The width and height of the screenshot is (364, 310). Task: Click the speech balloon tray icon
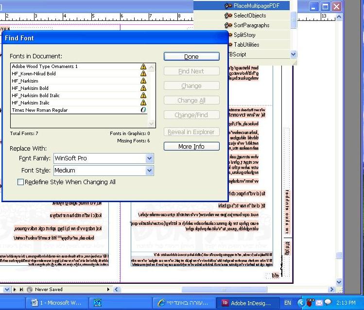point(328,302)
